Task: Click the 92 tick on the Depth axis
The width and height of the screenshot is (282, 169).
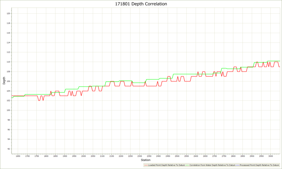Action: pyautogui.click(x=9, y=149)
